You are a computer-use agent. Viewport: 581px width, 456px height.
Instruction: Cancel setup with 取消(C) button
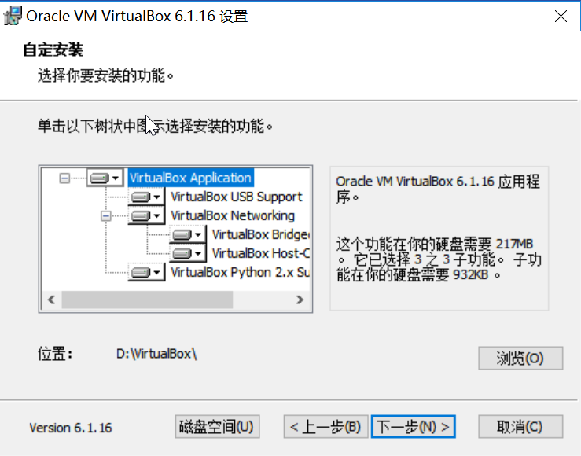(520, 426)
